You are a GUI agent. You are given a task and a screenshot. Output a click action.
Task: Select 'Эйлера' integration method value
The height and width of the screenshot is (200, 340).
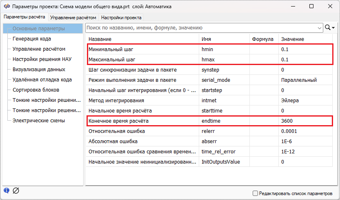point(290,100)
